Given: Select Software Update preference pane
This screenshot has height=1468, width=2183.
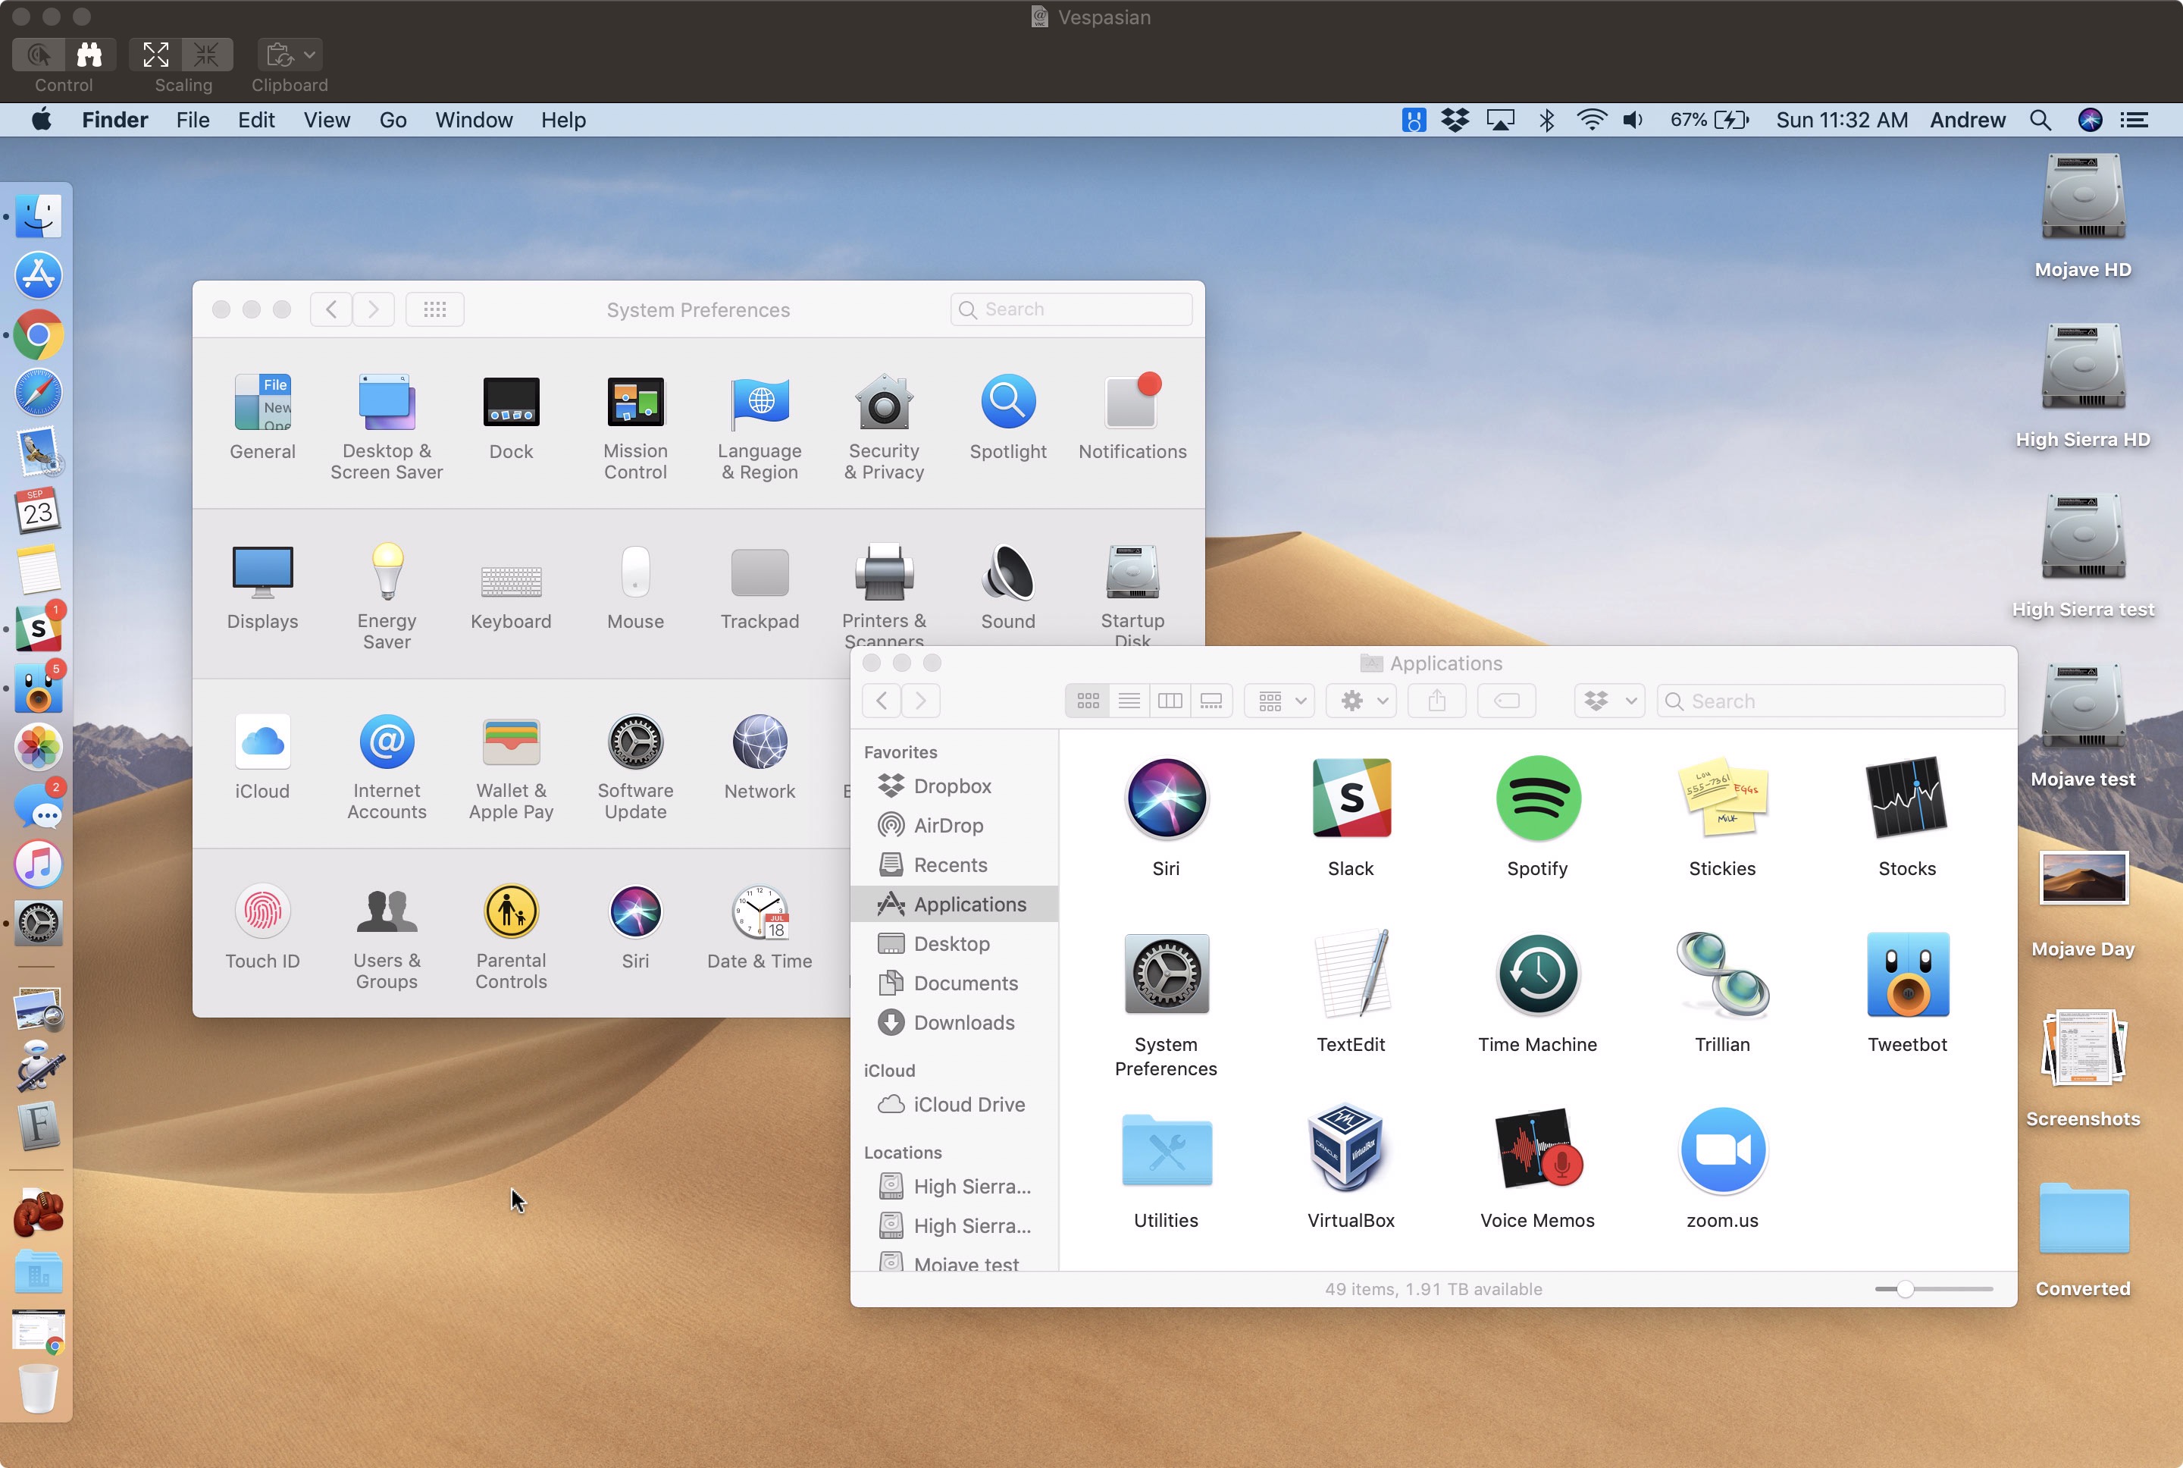Looking at the screenshot, I should point(635,764).
